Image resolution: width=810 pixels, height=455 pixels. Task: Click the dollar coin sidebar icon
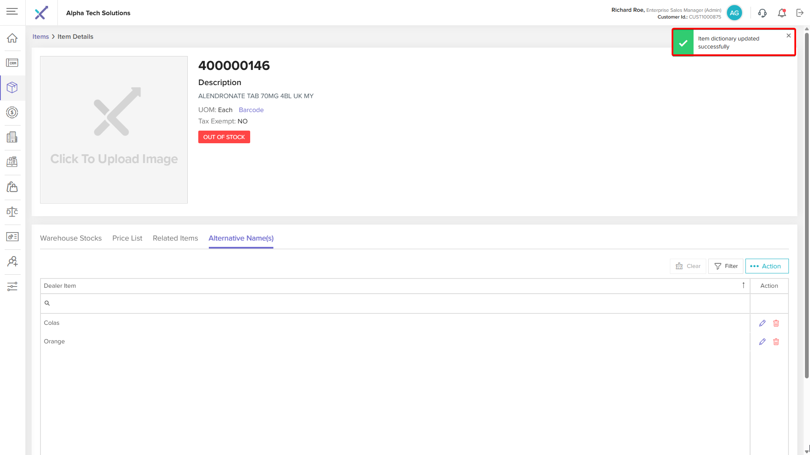click(12, 112)
